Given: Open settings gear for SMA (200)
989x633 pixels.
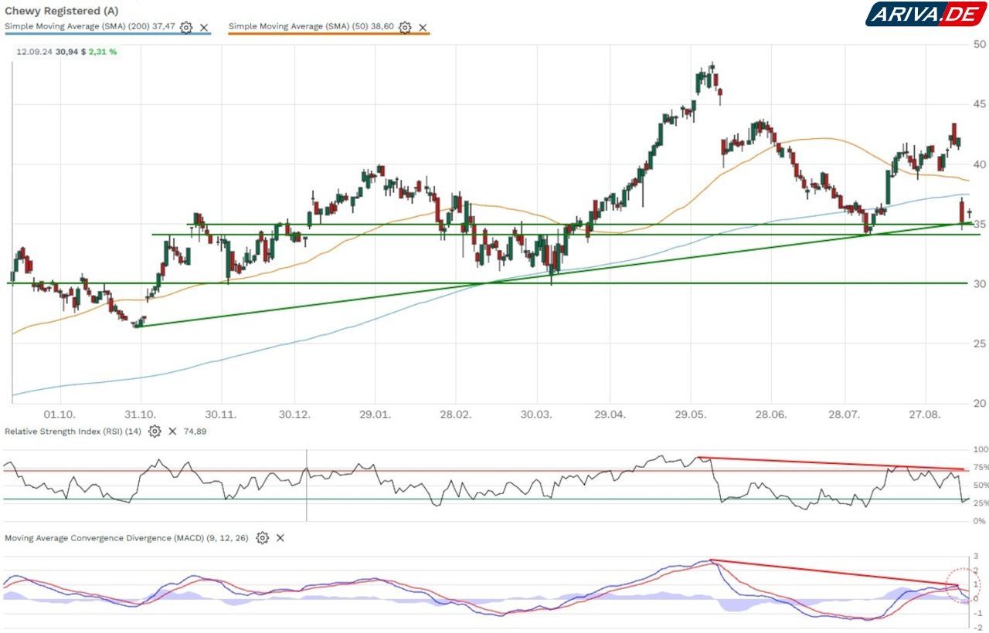Looking at the screenshot, I should coord(186,27).
